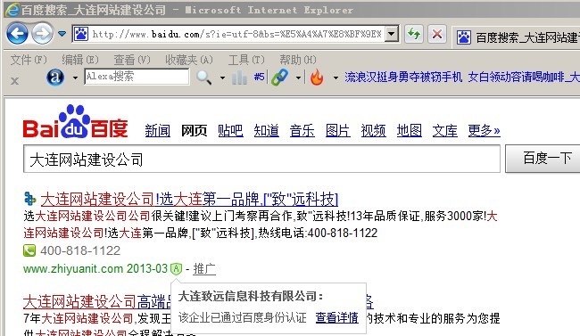Click into the Alexa search box
The height and width of the screenshot is (336, 580).
[x=137, y=77]
